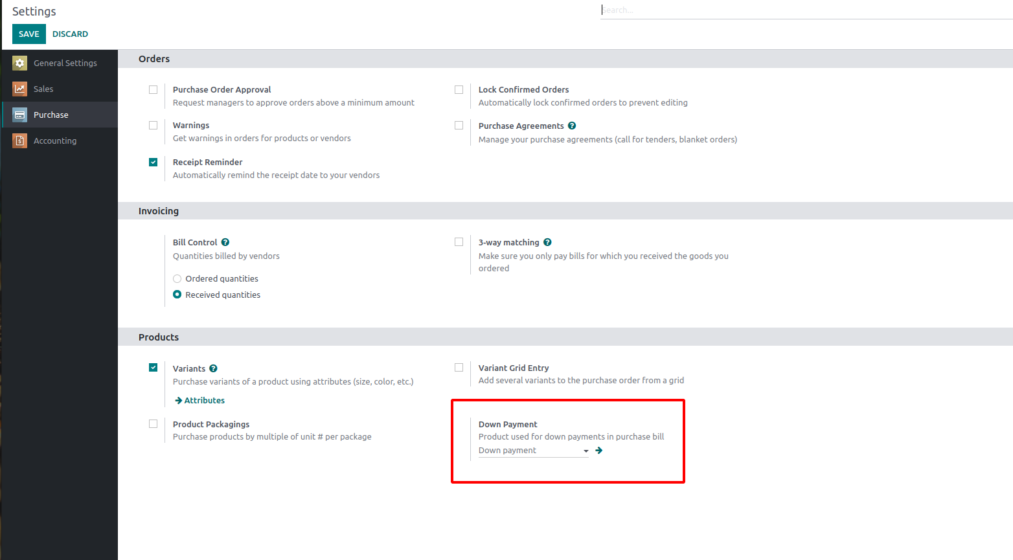Image resolution: width=1013 pixels, height=560 pixels.
Task: Enable Product Packagings checkbox
Action: click(153, 423)
